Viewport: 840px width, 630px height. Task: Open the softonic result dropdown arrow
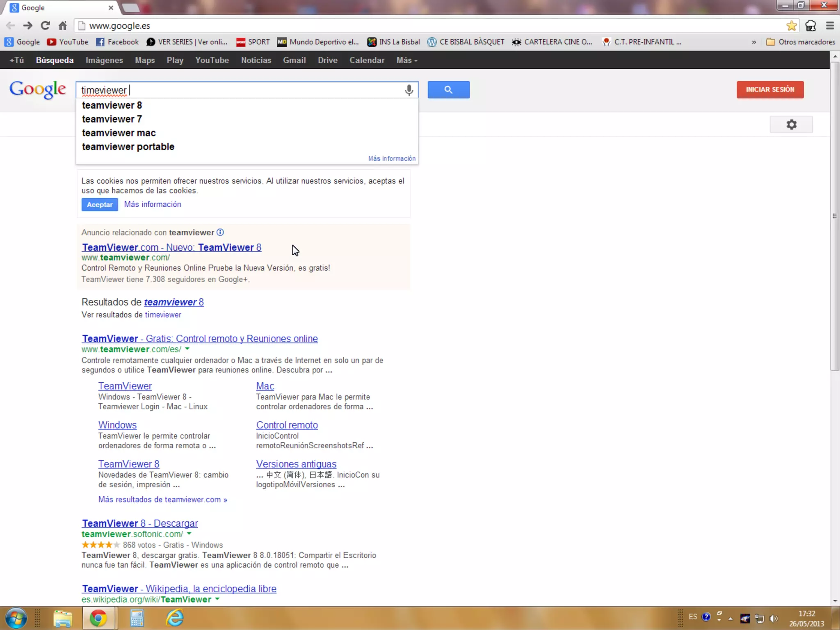coord(189,534)
